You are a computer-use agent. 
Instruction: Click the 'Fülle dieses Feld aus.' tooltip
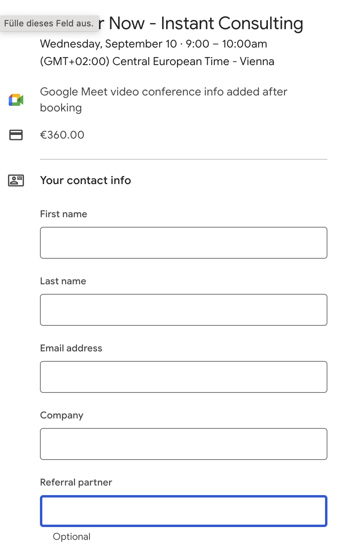[49, 23]
